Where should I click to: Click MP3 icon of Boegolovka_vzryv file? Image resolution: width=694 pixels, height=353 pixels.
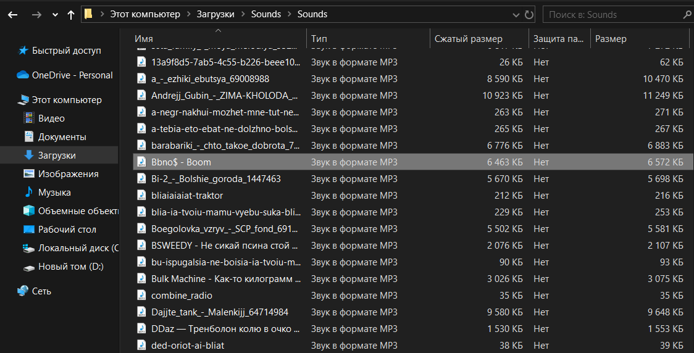tap(141, 229)
